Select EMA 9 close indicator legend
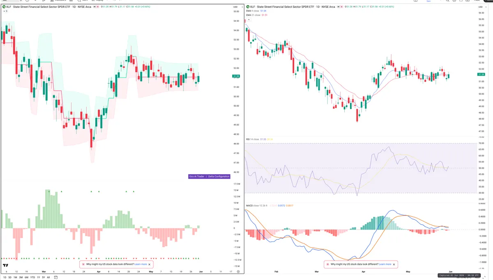 pos(253,11)
